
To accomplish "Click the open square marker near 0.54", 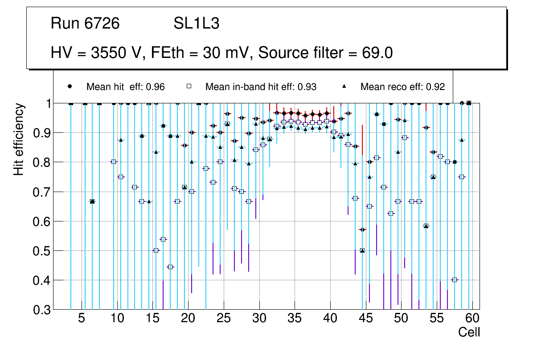I will coord(163,239).
